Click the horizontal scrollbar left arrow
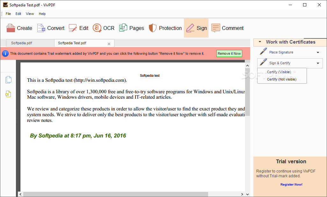This screenshot has height=197, width=327. point(20,194)
